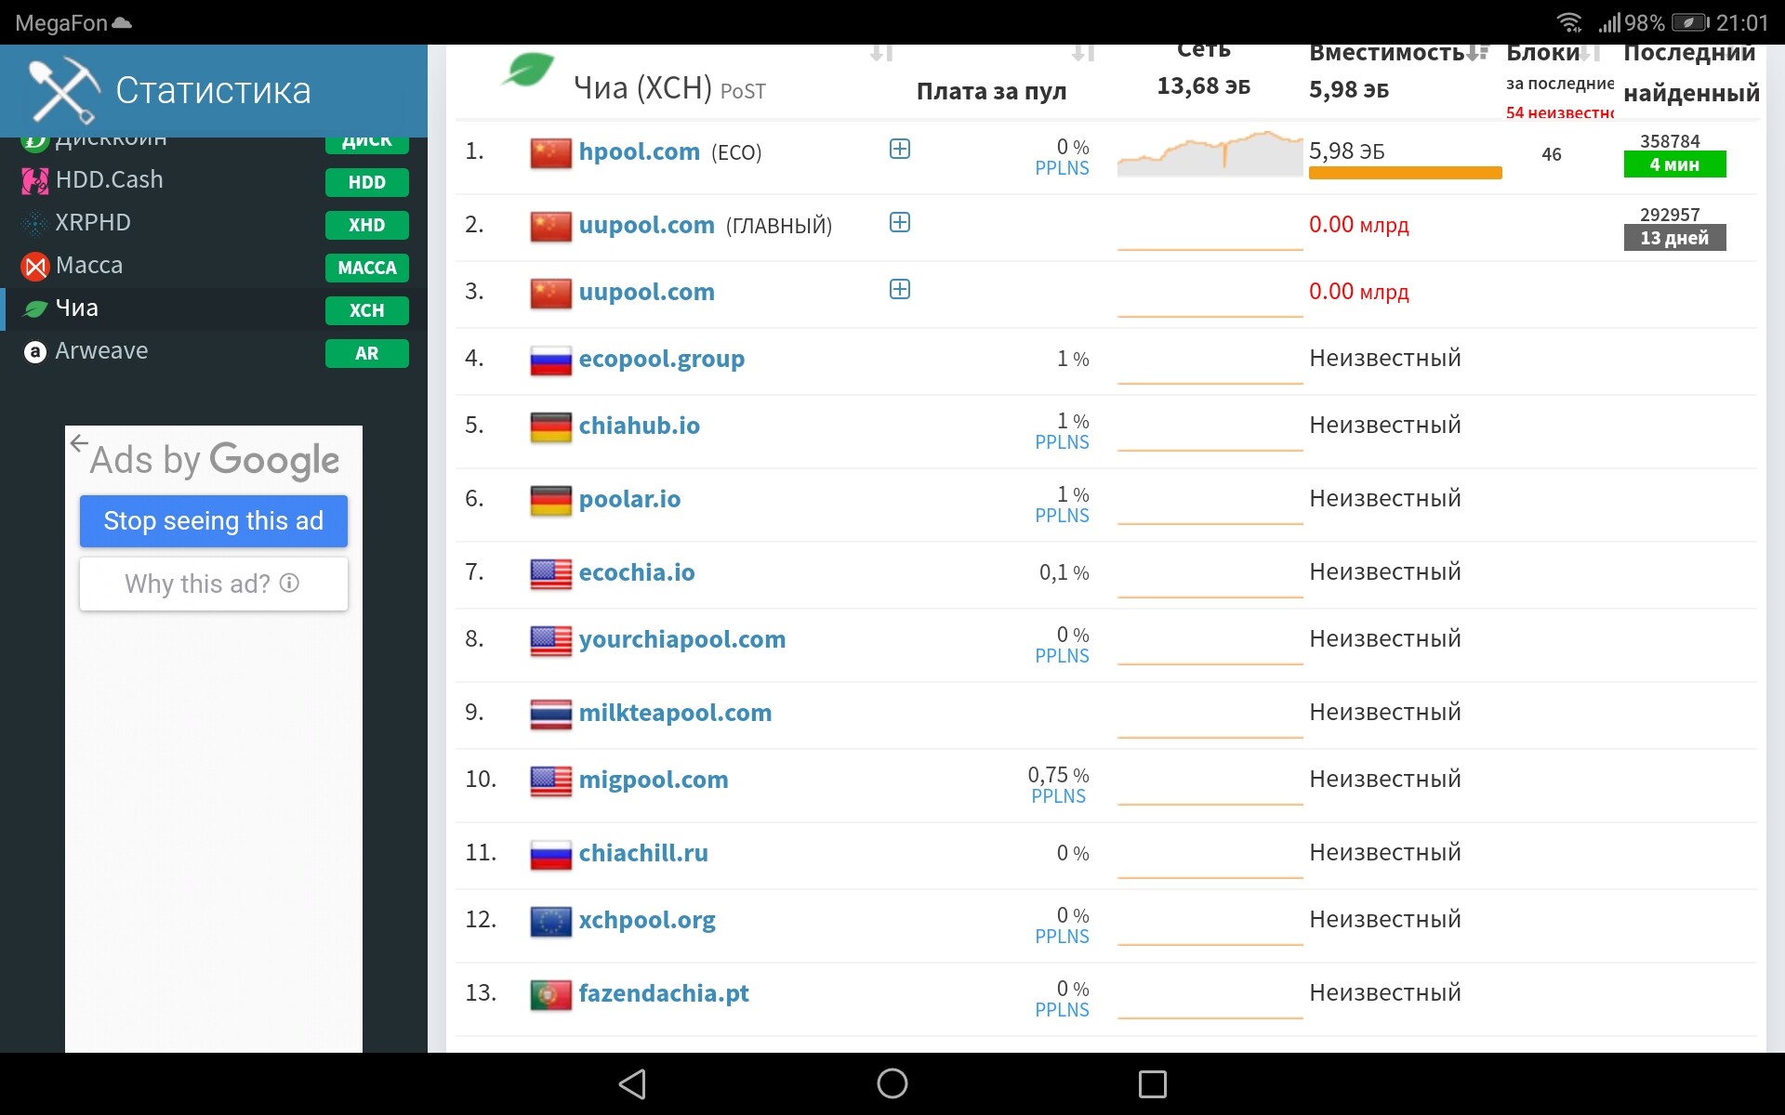Open HDD.Cash in the sidebar
Image resolution: width=1785 pixels, height=1115 pixels.
214,180
